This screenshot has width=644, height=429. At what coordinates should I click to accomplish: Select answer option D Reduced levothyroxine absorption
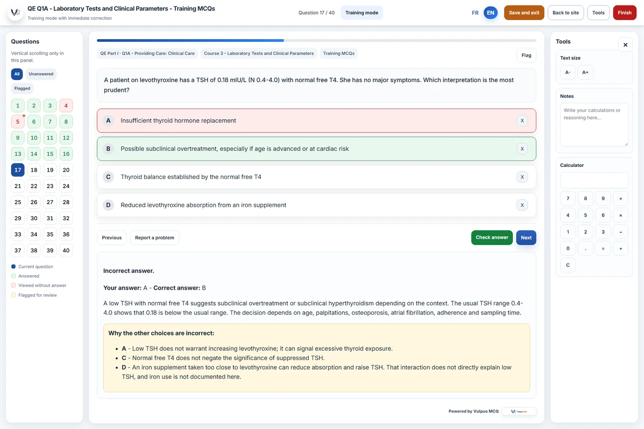coord(316,205)
